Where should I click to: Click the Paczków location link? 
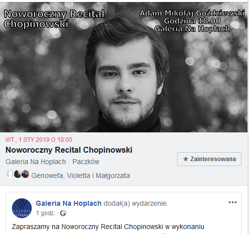86,162
